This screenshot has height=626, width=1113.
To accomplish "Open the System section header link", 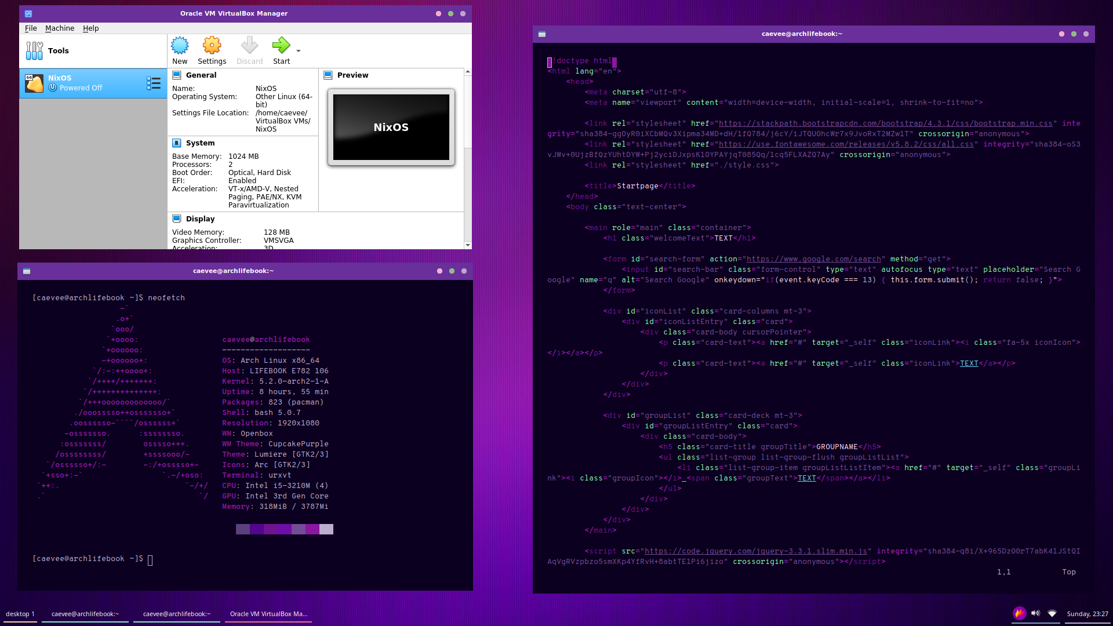I will [x=200, y=143].
